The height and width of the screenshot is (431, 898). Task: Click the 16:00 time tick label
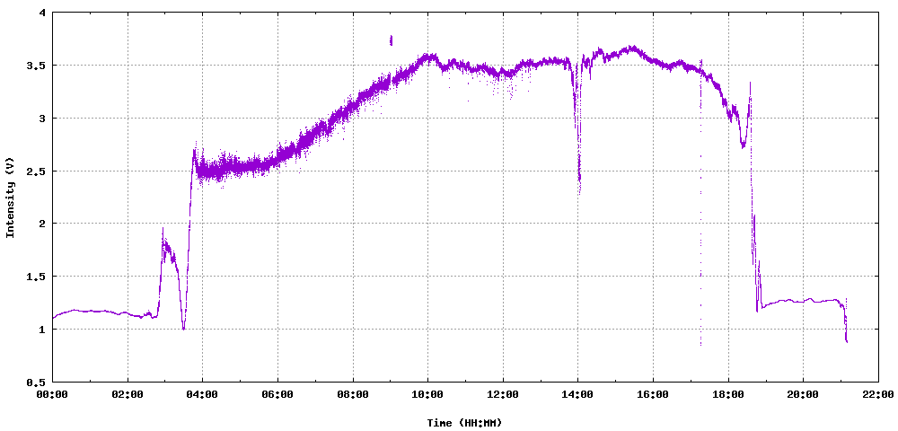[653, 394]
